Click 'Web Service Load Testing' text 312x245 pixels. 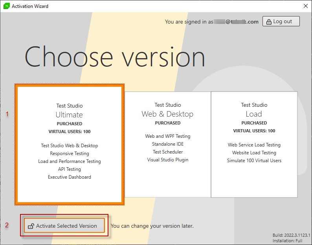tap(254, 145)
